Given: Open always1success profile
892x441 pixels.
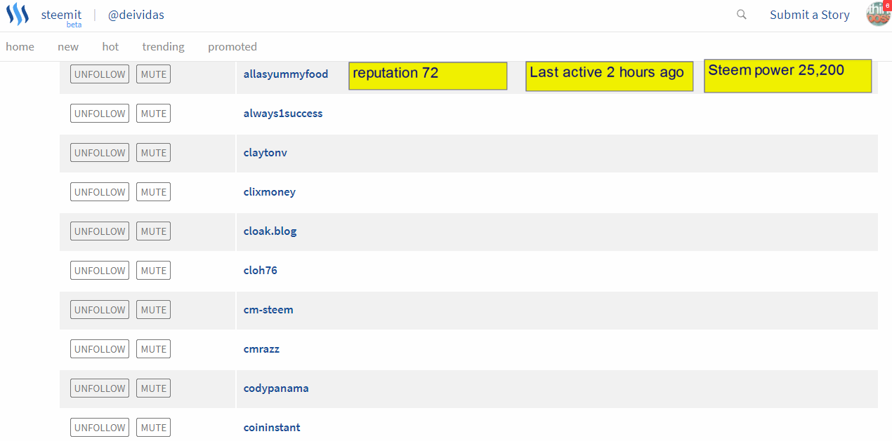Looking at the screenshot, I should 283,113.
